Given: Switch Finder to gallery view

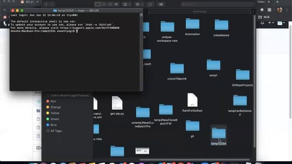Looking at the screenshot, I should 116,4.
